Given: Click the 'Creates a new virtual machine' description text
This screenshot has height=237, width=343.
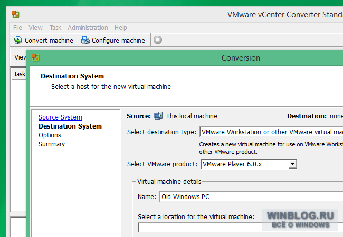Looking at the screenshot, I should pos(271,148).
